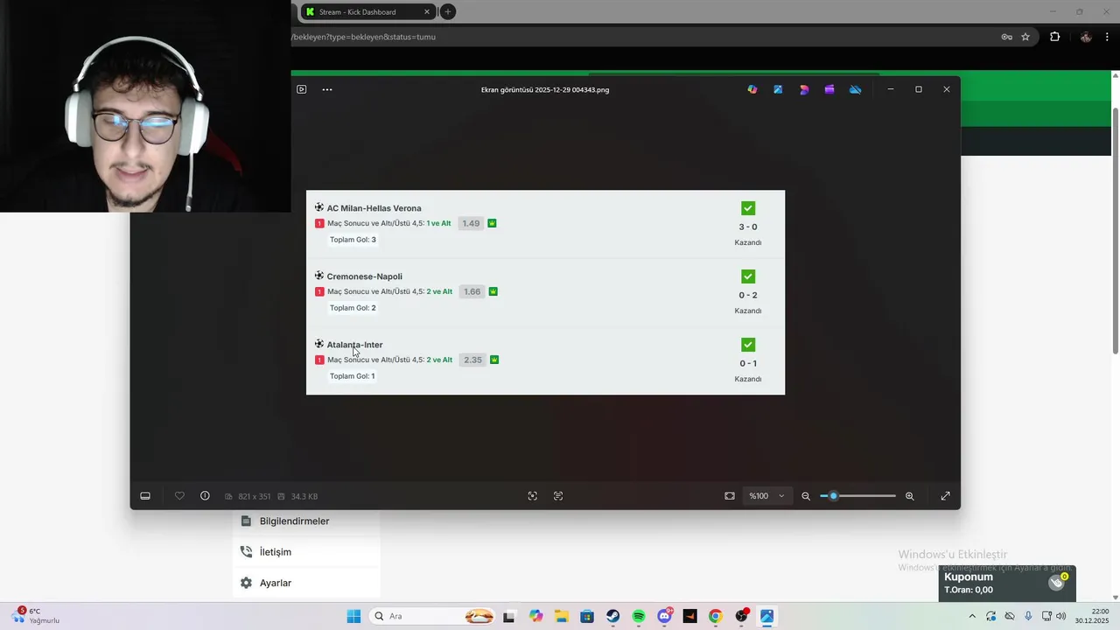The width and height of the screenshot is (1120, 630).
Task: Select the Stream - Kick Dashboard tab
Action: (366, 12)
